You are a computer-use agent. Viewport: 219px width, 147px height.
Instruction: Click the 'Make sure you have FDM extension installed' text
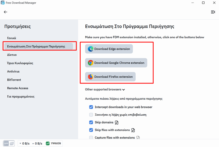click(x=145, y=37)
